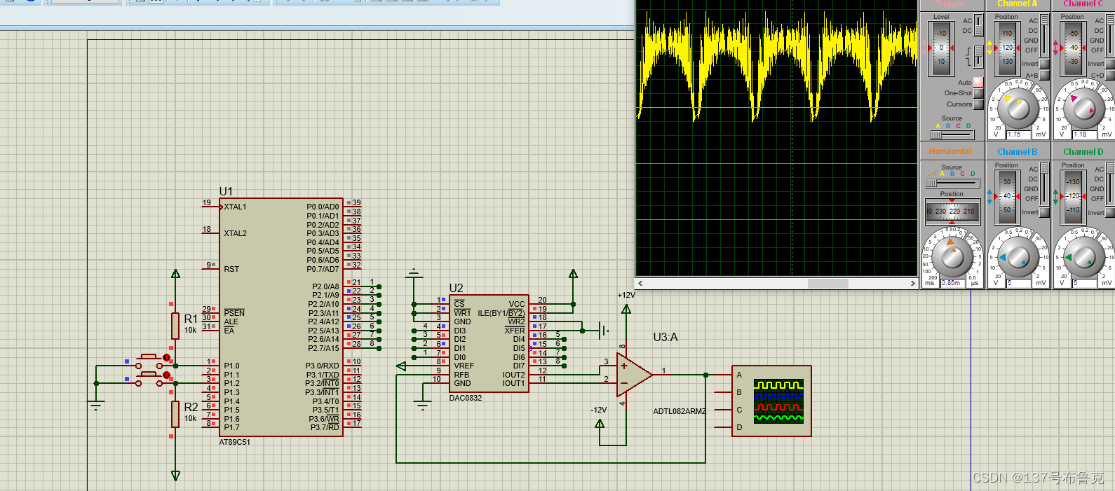Click Channel D volts/div knob
The width and height of the screenshot is (1115, 491).
coord(1083,258)
